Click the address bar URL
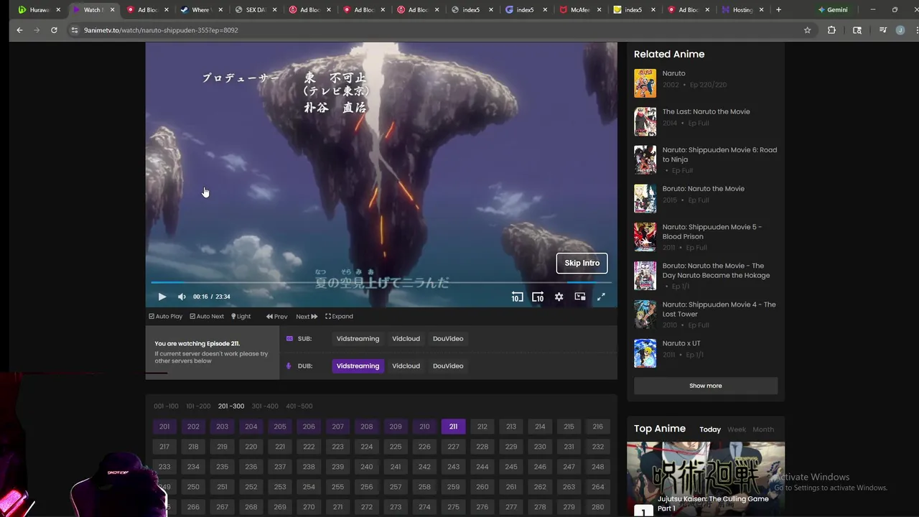The height and width of the screenshot is (517, 919). [161, 30]
